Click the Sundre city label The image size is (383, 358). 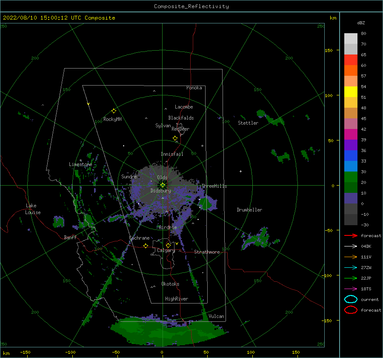129,176
